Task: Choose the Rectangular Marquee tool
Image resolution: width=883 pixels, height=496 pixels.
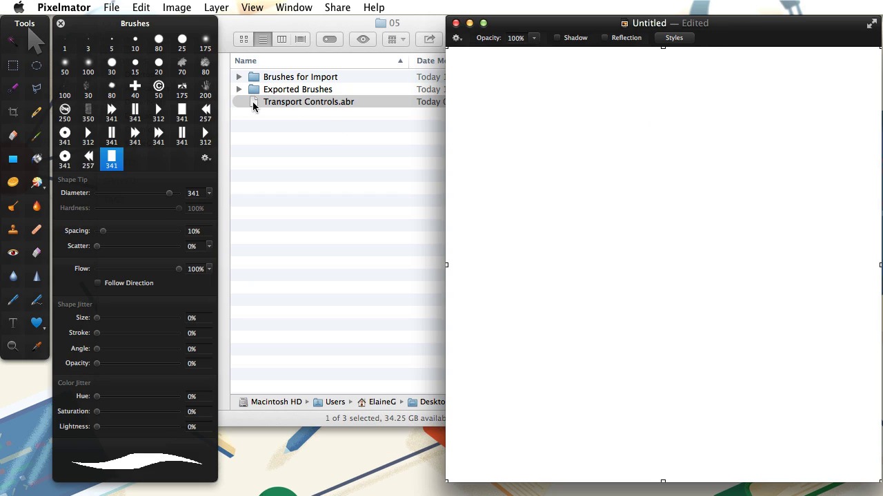Action: (13, 65)
